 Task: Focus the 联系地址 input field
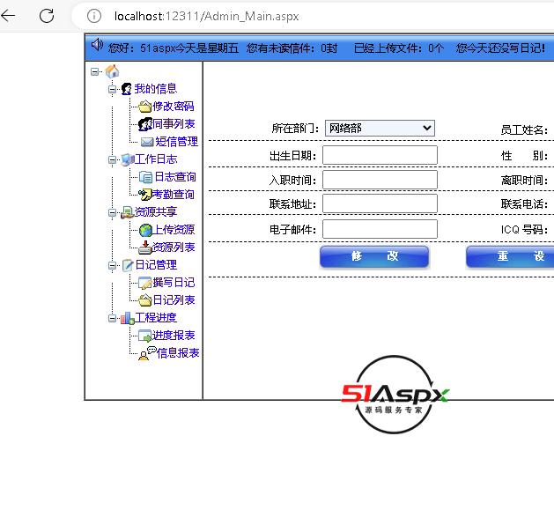pos(380,203)
